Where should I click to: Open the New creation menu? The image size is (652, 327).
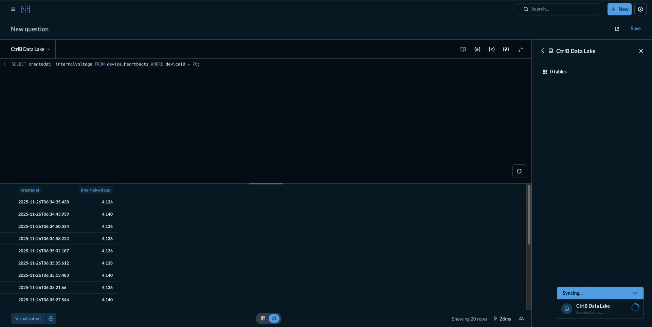click(x=619, y=9)
